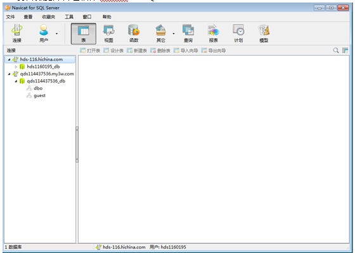The image size is (355, 253).
Task: Select the 计划 (Schedule) toolbar icon
Action: [238, 34]
